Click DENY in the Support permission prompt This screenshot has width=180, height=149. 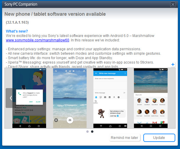[x=31, y=101]
